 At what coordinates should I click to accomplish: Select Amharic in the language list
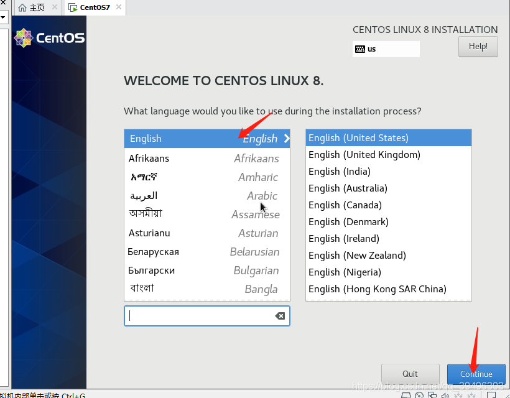click(x=207, y=177)
